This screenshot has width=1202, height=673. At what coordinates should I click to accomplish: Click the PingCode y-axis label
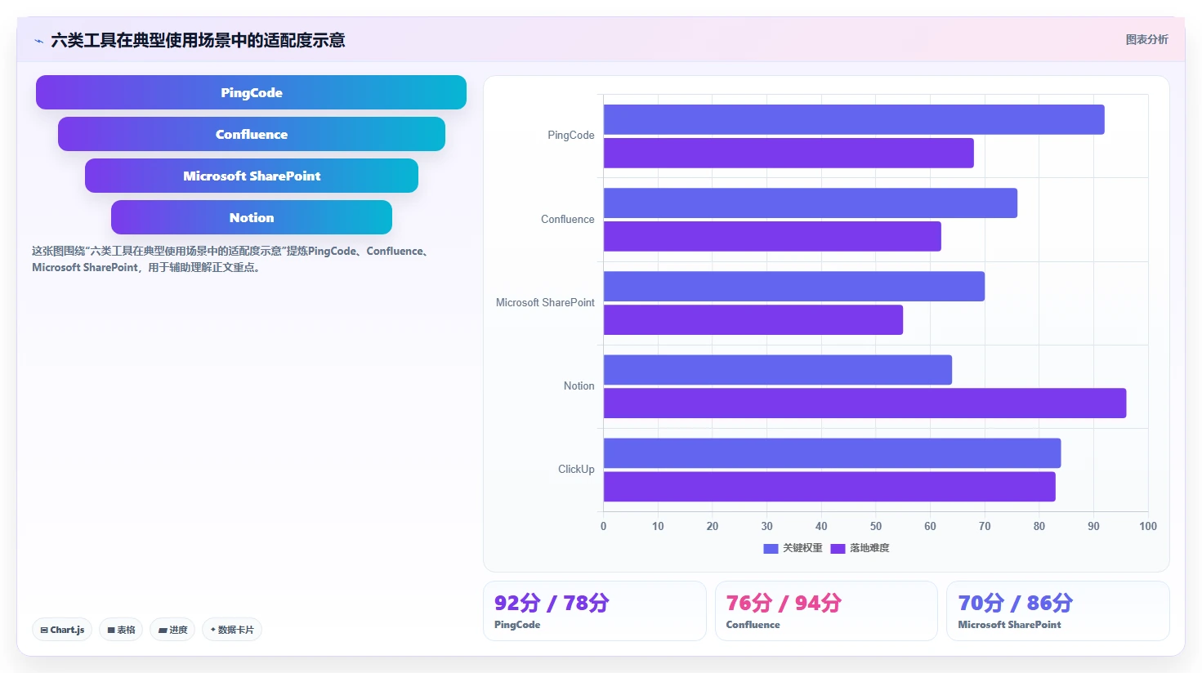pyautogui.click(x=571, y=136)
